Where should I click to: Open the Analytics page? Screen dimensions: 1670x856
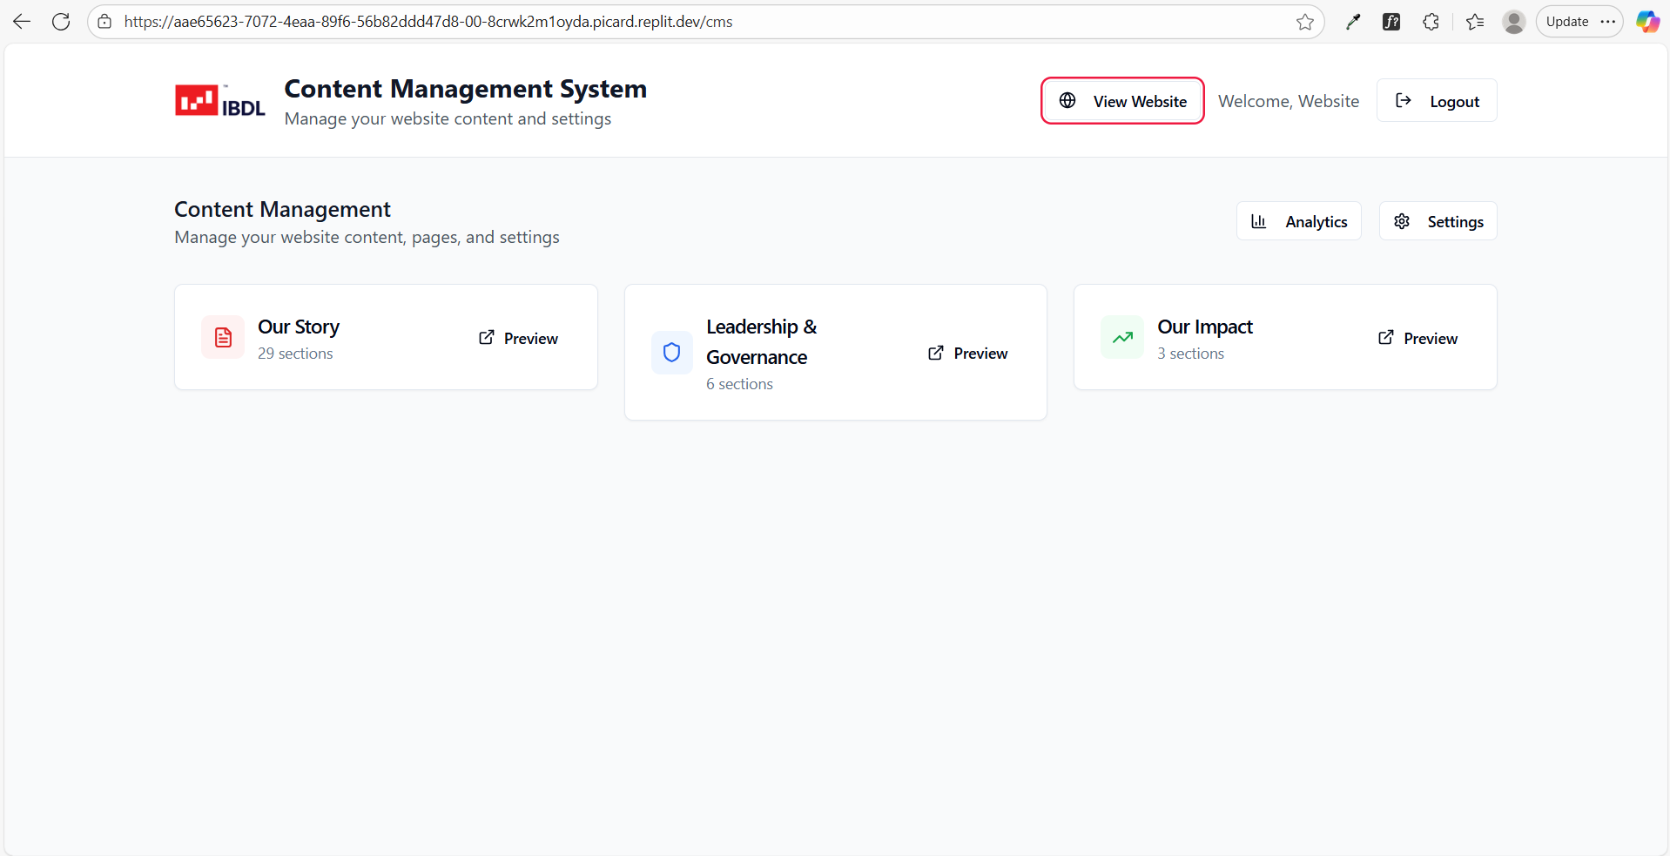click(1298, 221)
